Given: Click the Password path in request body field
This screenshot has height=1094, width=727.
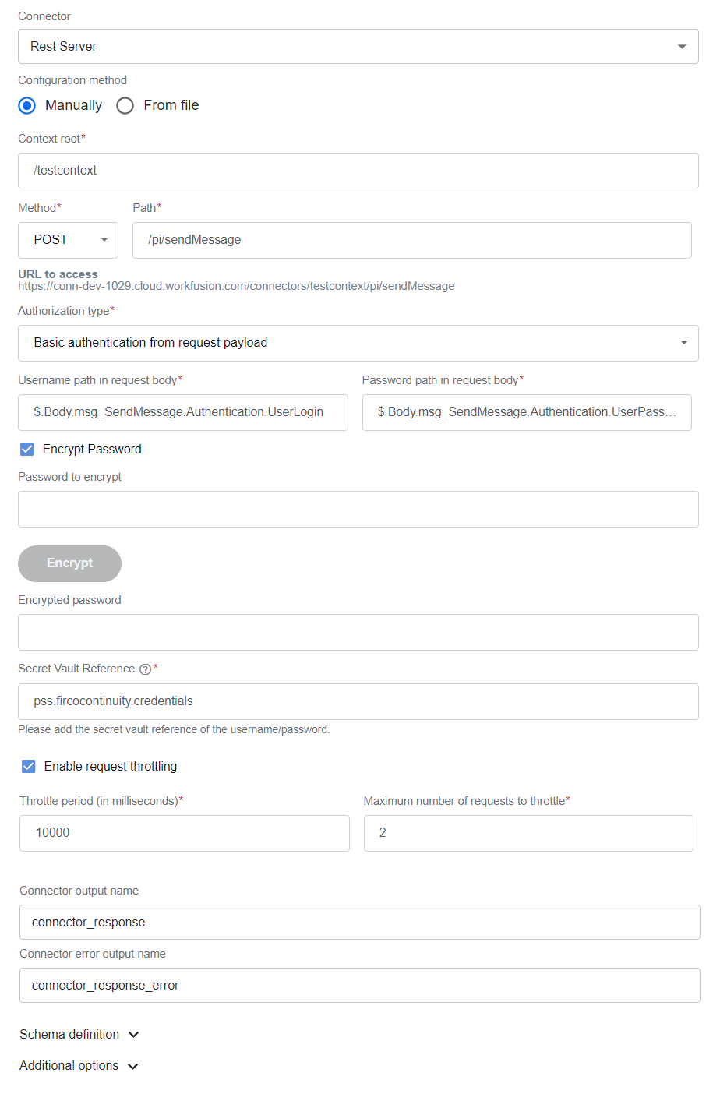Looking at the screenshot, I should point(527,412).
